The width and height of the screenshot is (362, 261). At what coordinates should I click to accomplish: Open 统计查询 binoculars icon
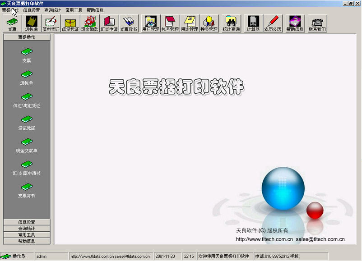pos(231,23)
